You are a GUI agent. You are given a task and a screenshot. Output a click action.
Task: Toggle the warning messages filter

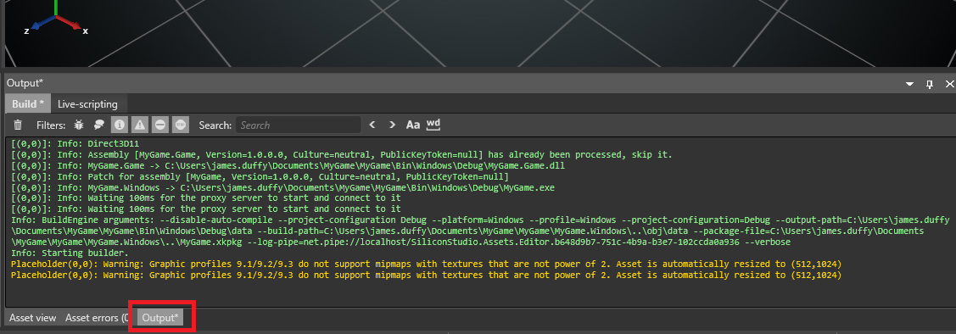(x=140, y=125)
